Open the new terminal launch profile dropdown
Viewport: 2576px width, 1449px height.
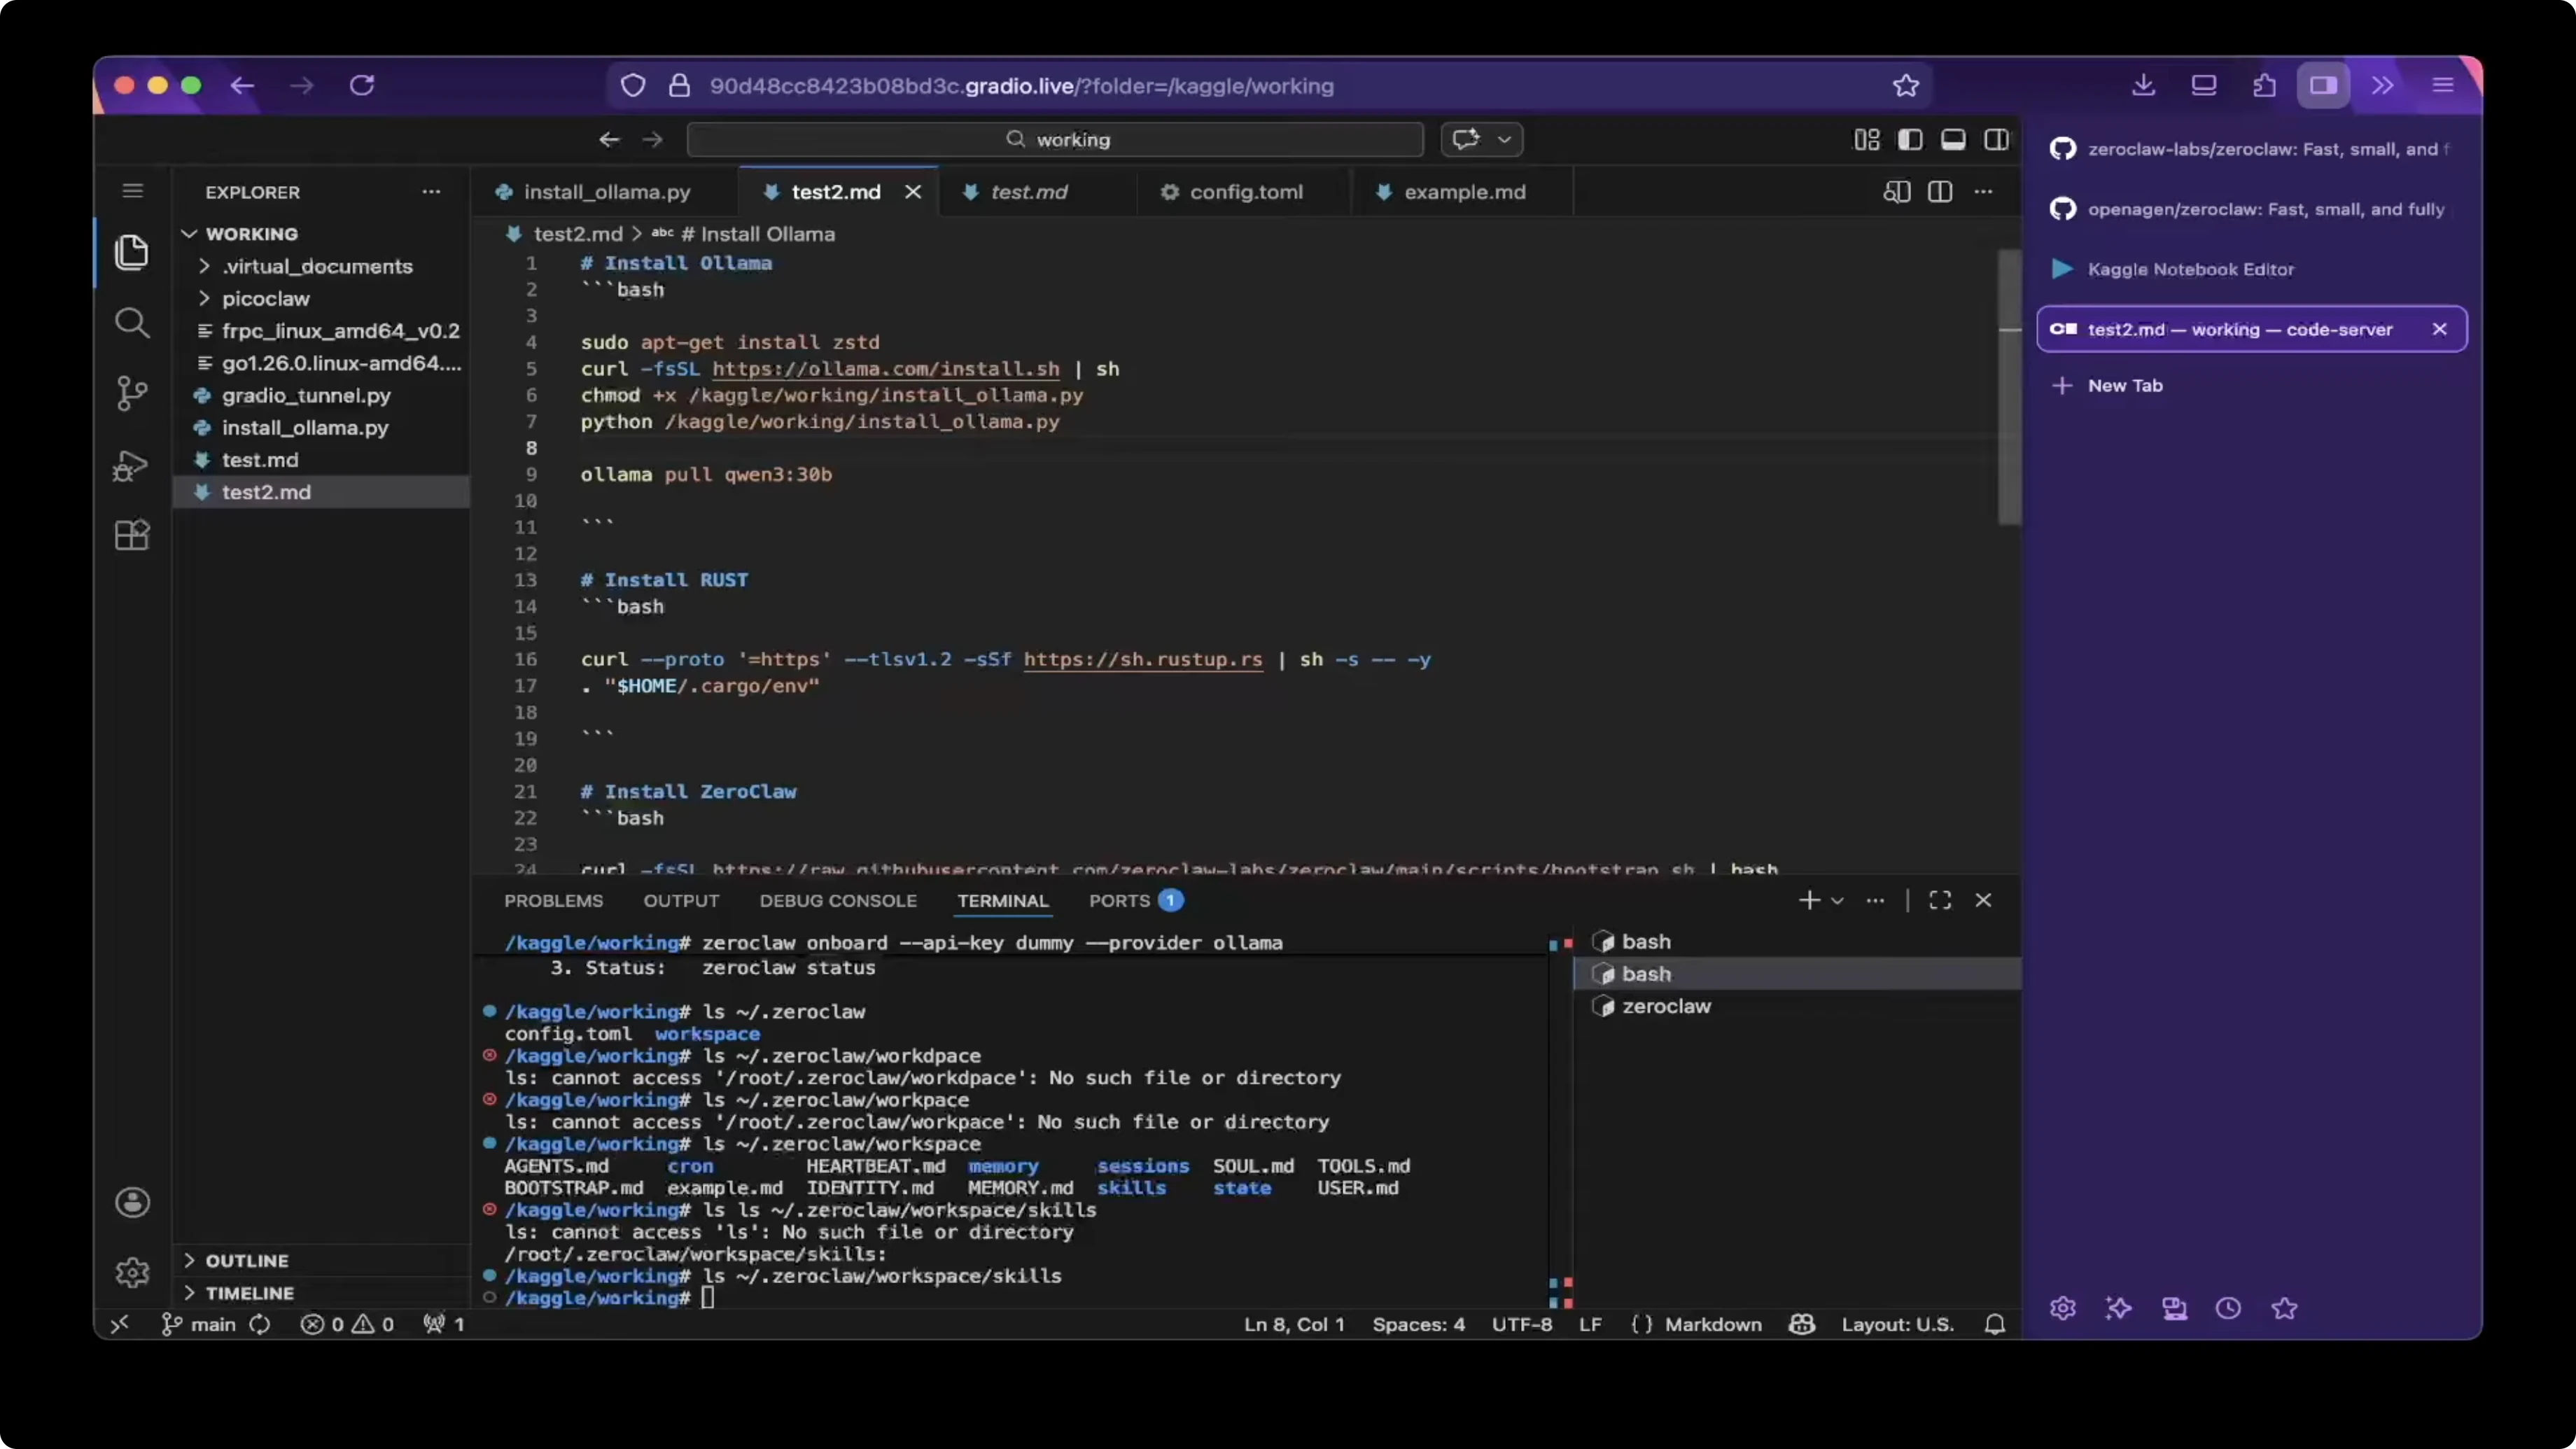pos(1837,900)
